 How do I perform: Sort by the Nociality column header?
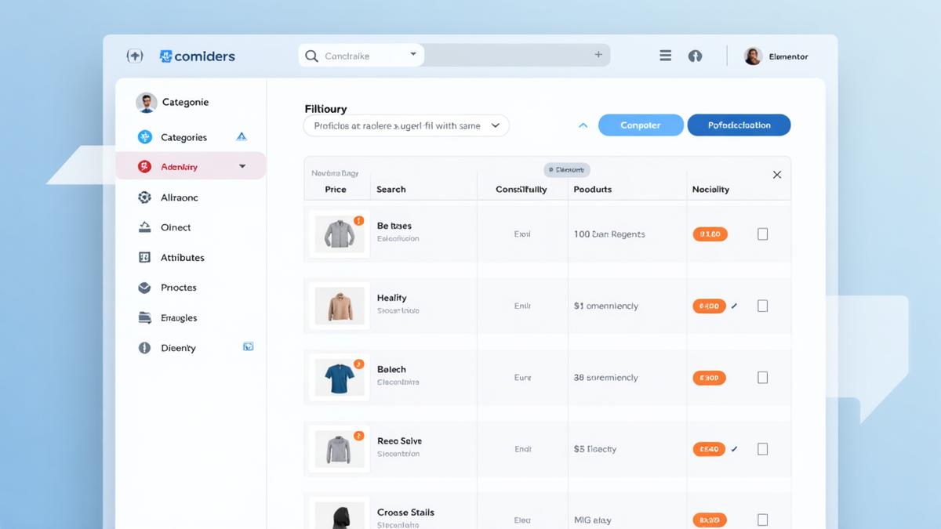(x=710, y=190)
